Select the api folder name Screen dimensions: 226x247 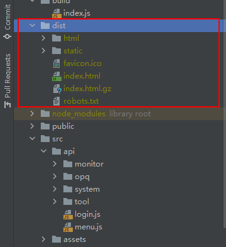(69, 151)
